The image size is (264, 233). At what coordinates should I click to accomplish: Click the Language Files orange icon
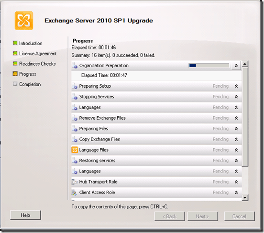click(75, 150)
